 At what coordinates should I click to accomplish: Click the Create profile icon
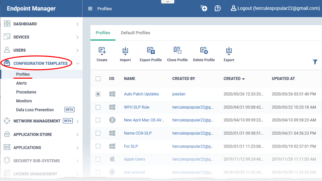[102, 51]
